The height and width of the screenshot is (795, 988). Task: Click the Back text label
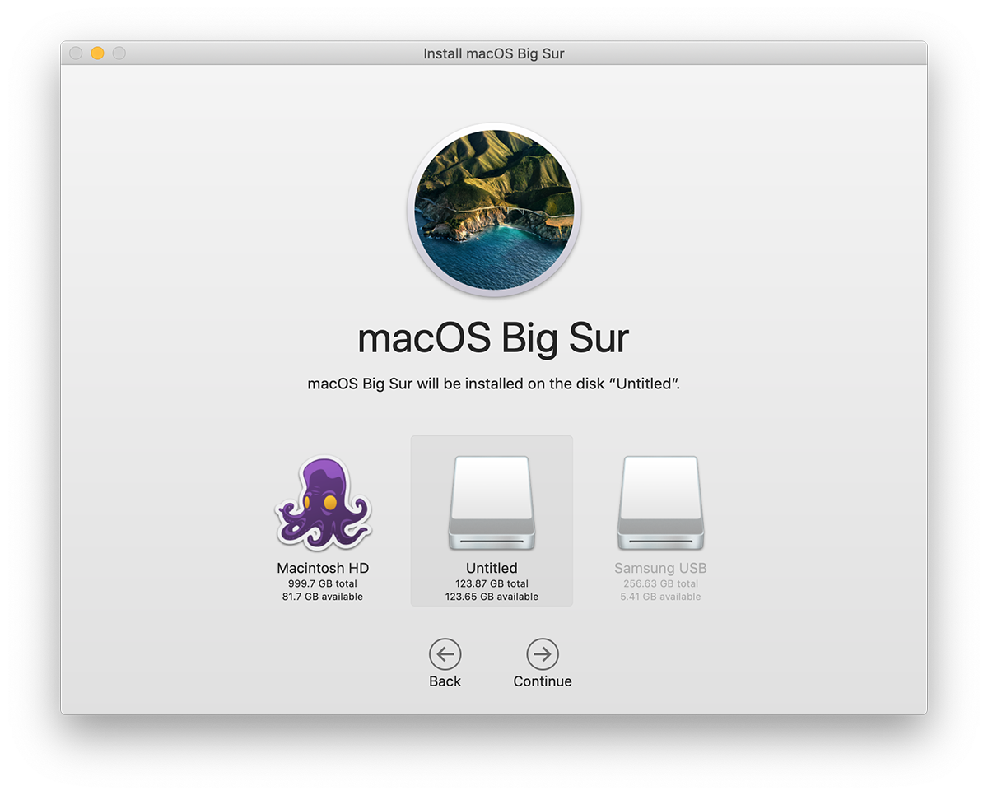tap(445, 681)
